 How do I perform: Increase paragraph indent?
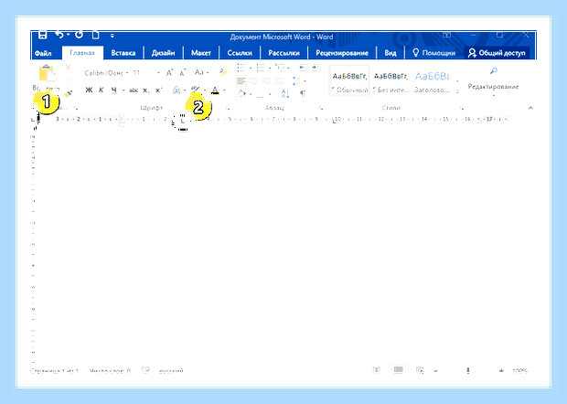316,68
